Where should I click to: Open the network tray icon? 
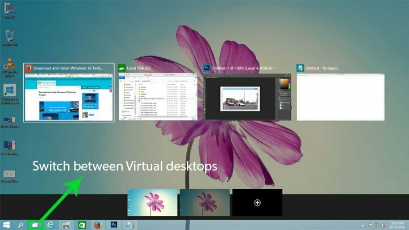pos(377,225)
